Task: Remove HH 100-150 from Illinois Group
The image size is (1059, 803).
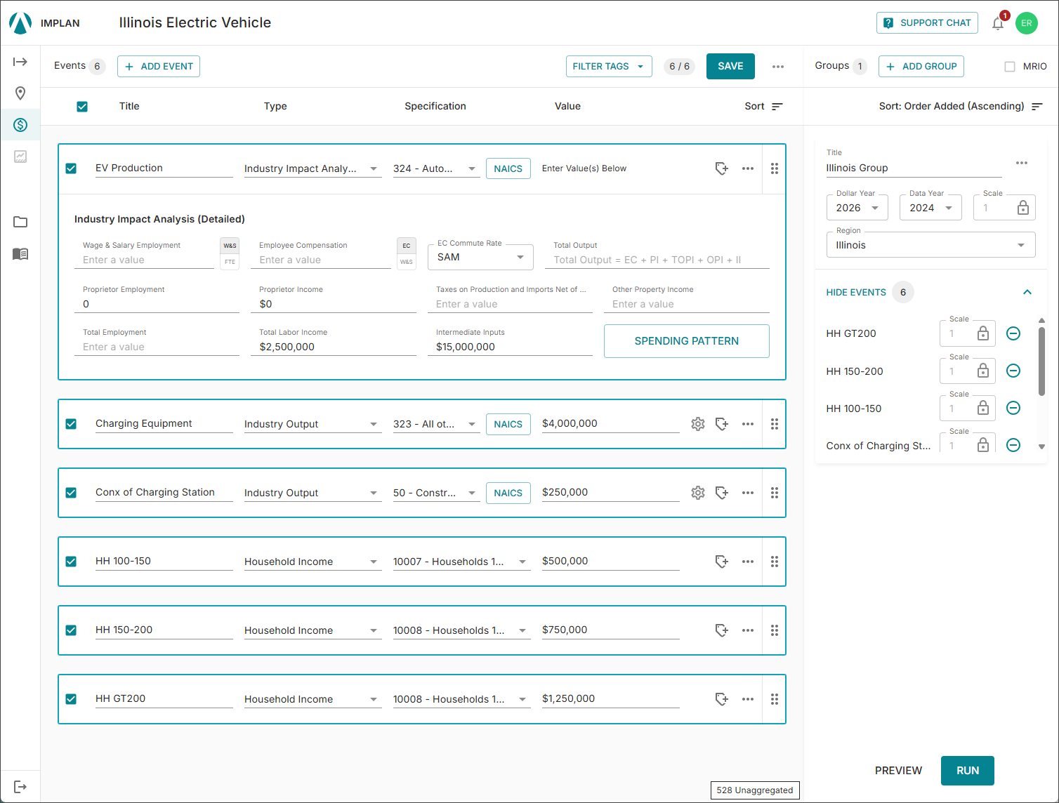Action: [1013, 408]
